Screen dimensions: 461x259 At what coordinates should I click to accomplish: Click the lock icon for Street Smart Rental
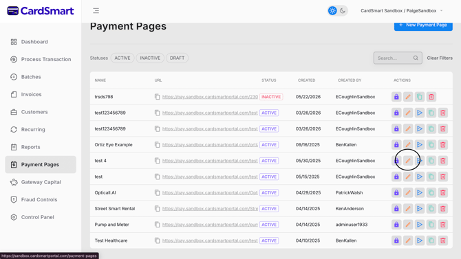[396, 208]
